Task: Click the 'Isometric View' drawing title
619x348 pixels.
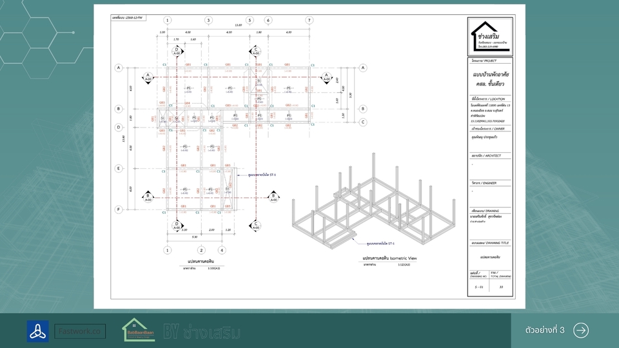Action: 389,258
